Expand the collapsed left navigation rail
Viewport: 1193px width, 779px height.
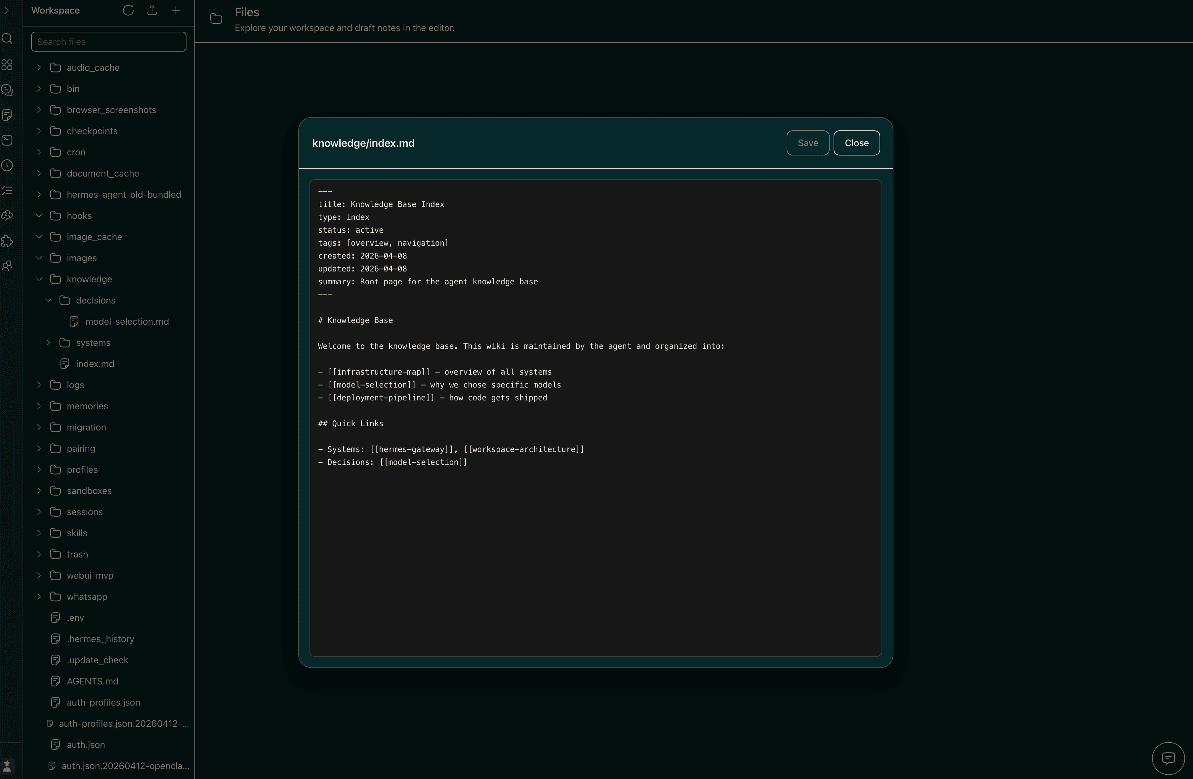point(7,11)
